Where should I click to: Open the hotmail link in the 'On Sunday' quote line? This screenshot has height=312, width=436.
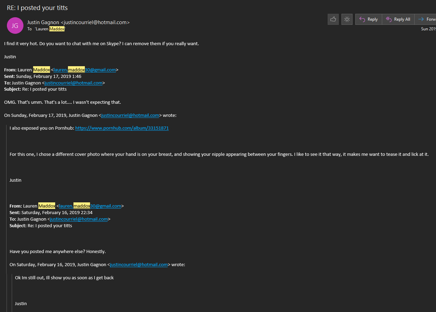pos(130,115)
